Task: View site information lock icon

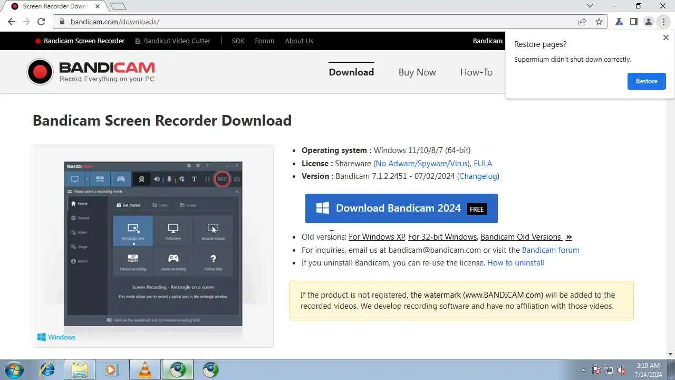Action: click(62, 22)
